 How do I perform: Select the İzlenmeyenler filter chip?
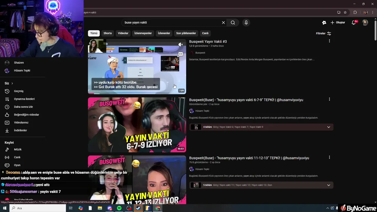(x=143, y=33)
